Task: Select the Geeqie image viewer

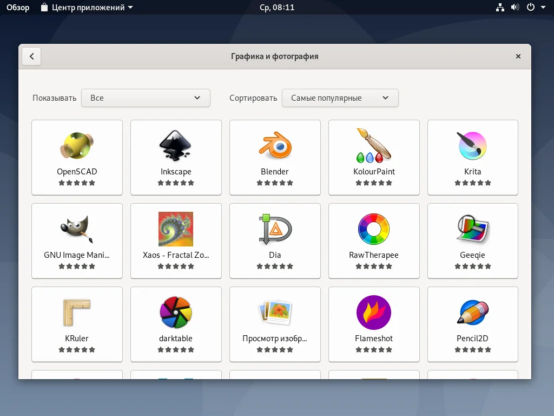Action: pos(473,240)
